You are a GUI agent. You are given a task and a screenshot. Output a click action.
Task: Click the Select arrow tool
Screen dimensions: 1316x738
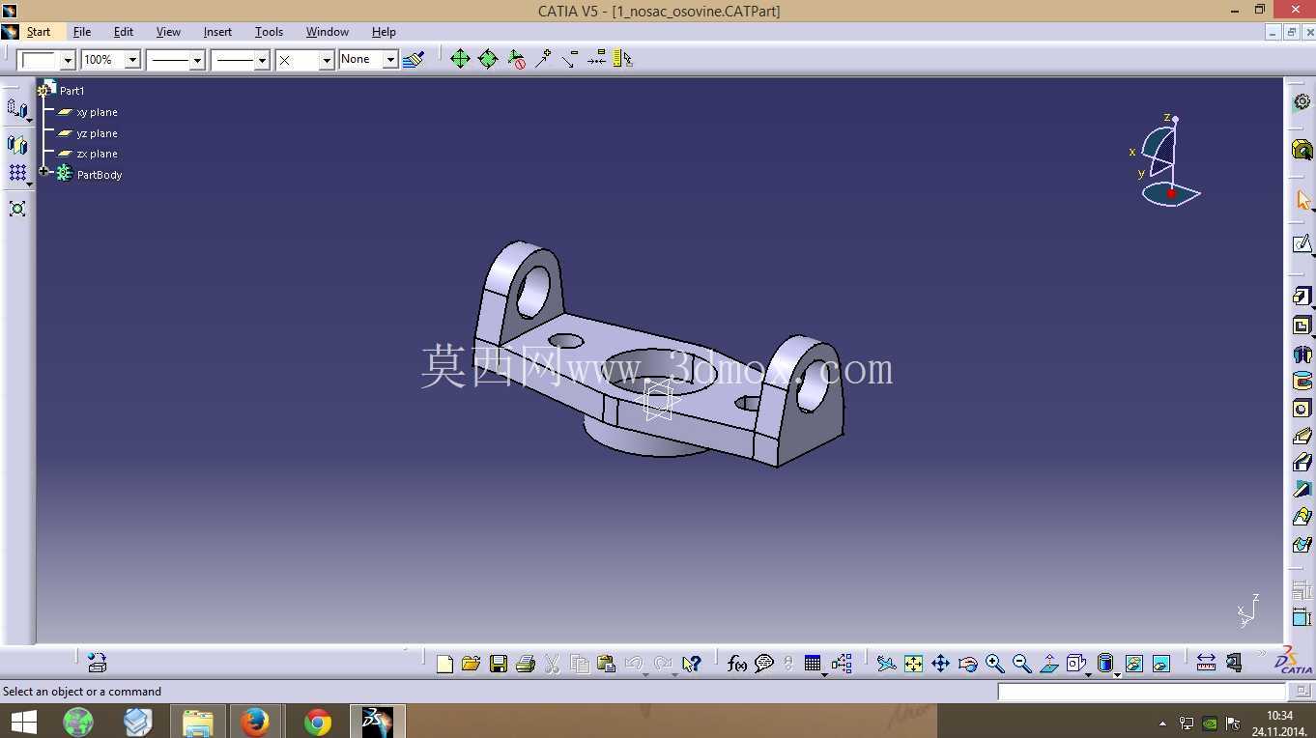1302,200
